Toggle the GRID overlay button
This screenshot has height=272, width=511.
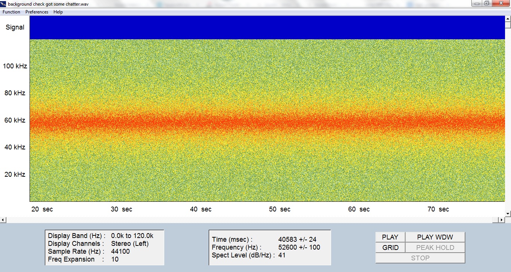(390, 248)
